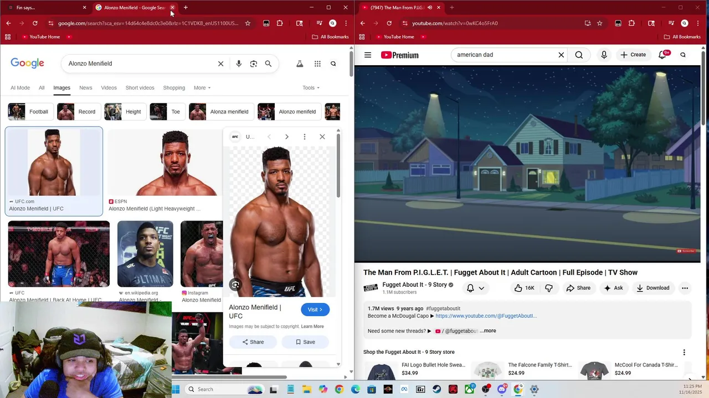Open Learn More about image copyright

coord(312,327)
